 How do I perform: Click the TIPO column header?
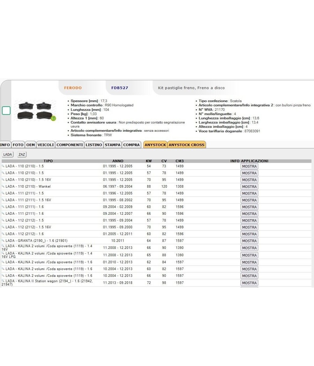(48, 161)
